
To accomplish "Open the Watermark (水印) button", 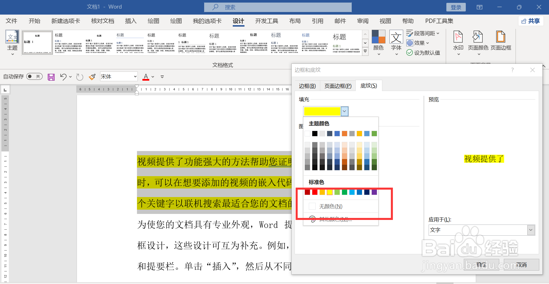I will (458, 42).
